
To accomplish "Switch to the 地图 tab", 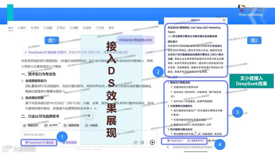I will point(74,28).
